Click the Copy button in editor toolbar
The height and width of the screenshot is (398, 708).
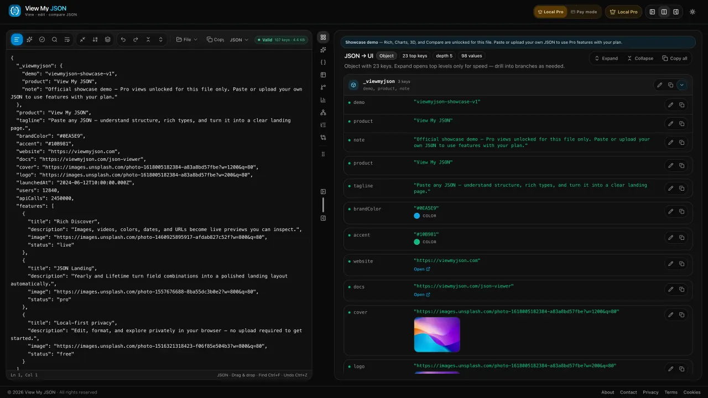coord(215,39)
